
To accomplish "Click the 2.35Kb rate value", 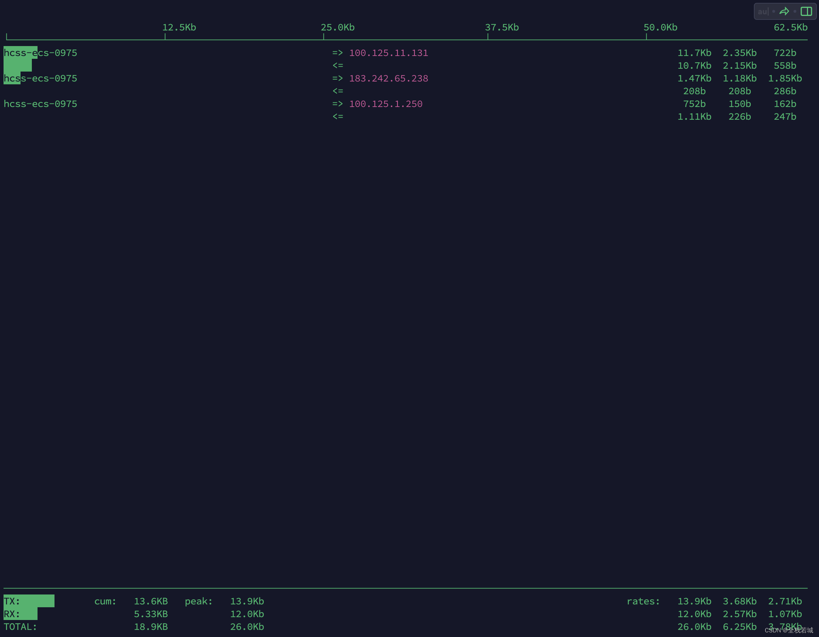I will click(740, 53).
